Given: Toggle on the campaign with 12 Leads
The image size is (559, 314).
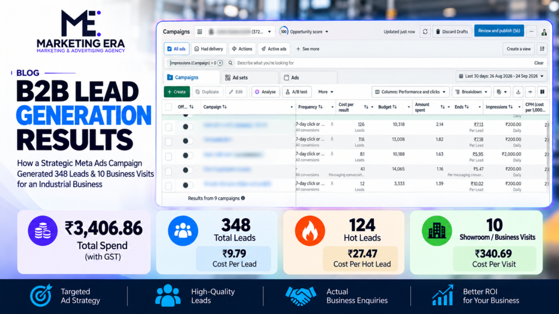Looking at the screenshot, I should [x=188, y=185].
